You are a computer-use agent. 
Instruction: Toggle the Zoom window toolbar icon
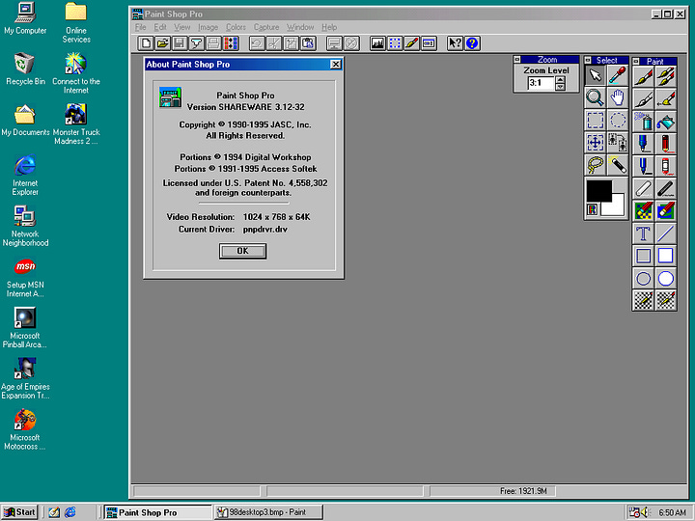(429, 43)
